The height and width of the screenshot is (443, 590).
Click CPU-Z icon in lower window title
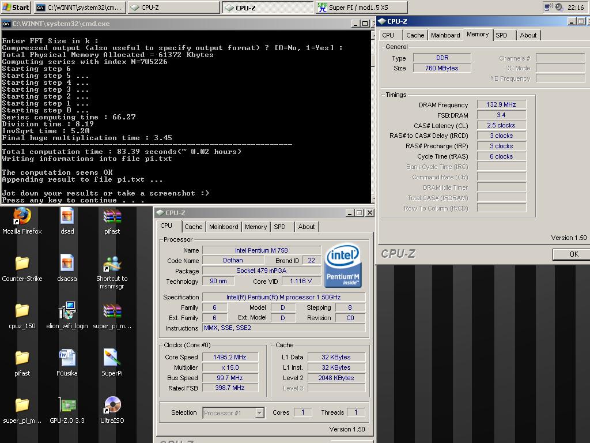point(160,213)
